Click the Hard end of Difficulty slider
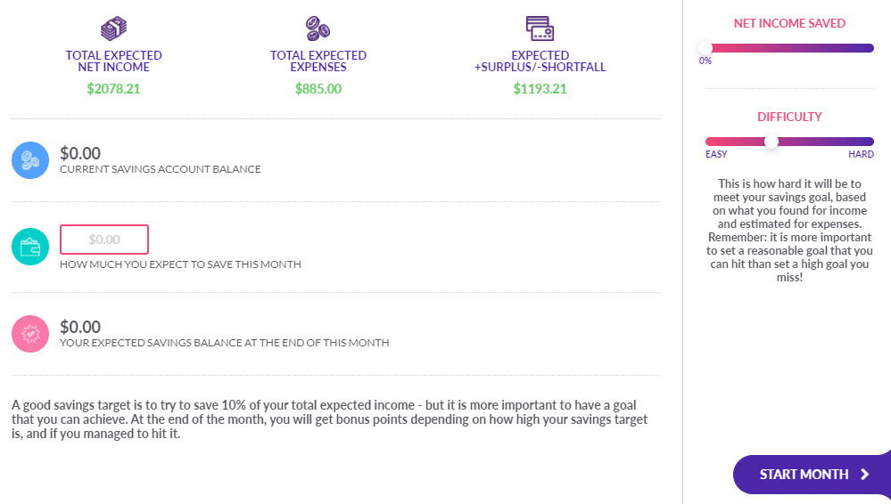This screenshot has width=891, height=504. pyautogui.click(x=861, y=154)
